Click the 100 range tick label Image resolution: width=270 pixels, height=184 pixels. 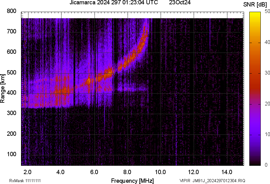coord(11,154)
